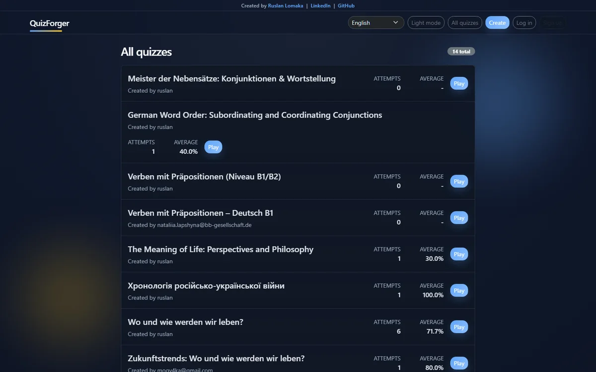Viewport: 596px width, 372px height.
Task: Click Created by nataliia.lapshyna@bb-gesellschaft.de
Action: (x=190, y=225)
